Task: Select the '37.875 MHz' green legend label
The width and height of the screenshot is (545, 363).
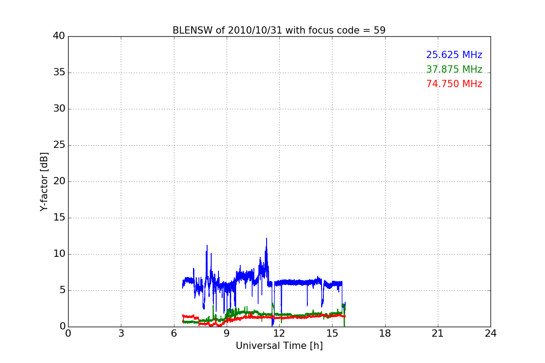Action: pyautogui.click(x=454, y=69)
